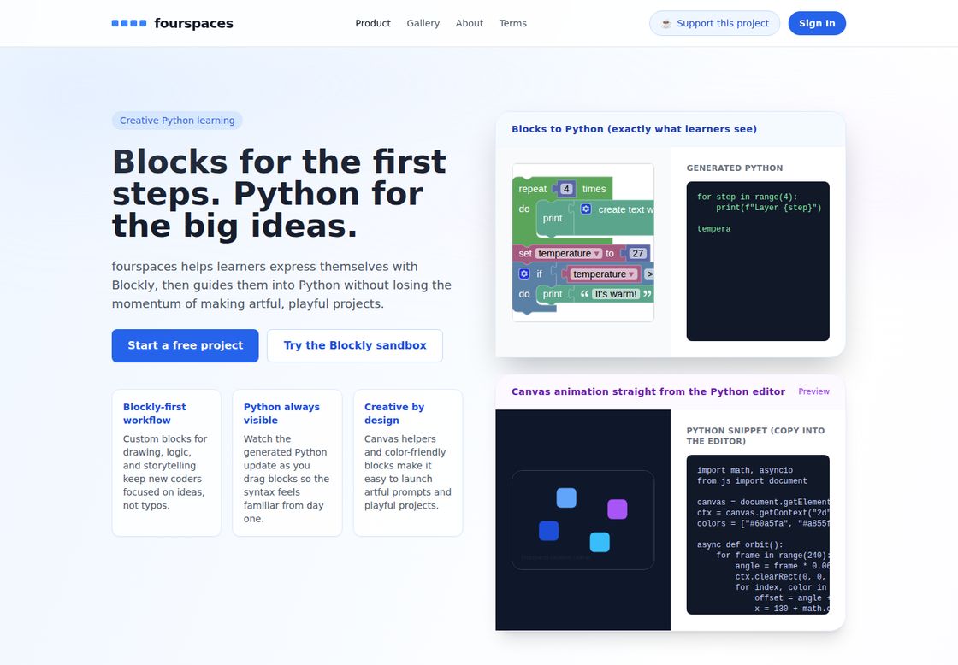Click the four blue squares logo icon
This screenshot has width=958, height=665.
click(x=129, y=23)
